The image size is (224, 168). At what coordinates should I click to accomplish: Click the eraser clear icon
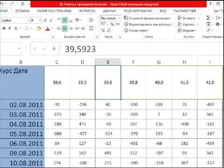(x=209, y=30)
